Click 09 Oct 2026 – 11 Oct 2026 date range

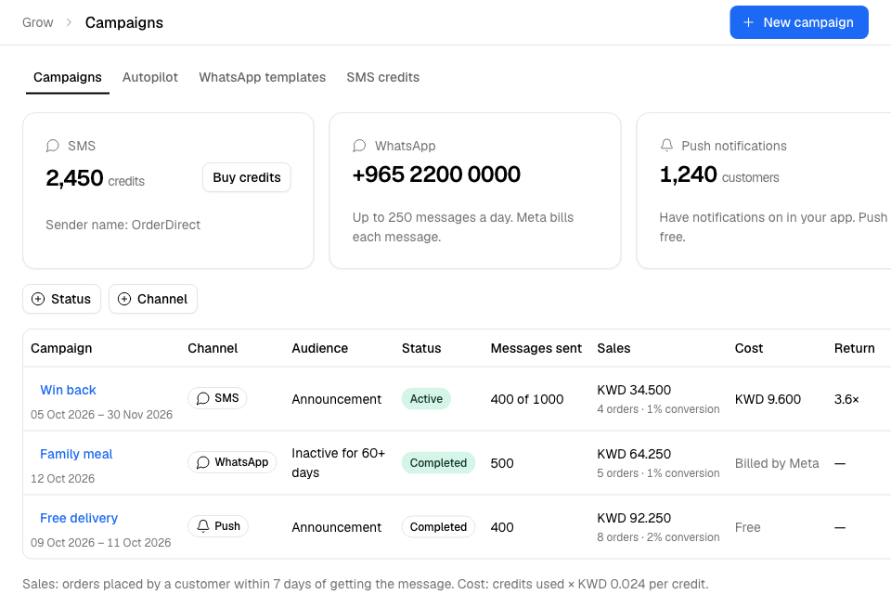pyautogui.click(x=100, y=543)
